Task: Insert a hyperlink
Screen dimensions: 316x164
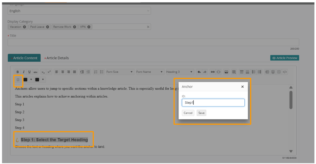Action: click(213, 72)
